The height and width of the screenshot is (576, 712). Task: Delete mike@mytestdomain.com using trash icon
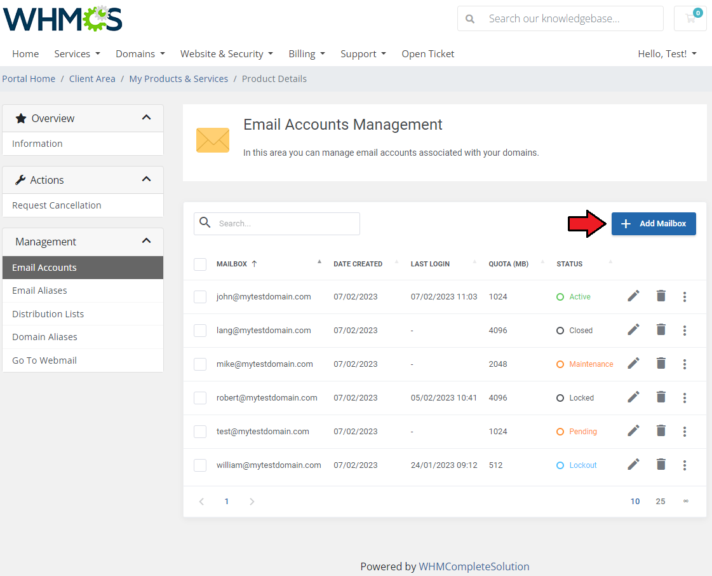[x=661, y=364]
